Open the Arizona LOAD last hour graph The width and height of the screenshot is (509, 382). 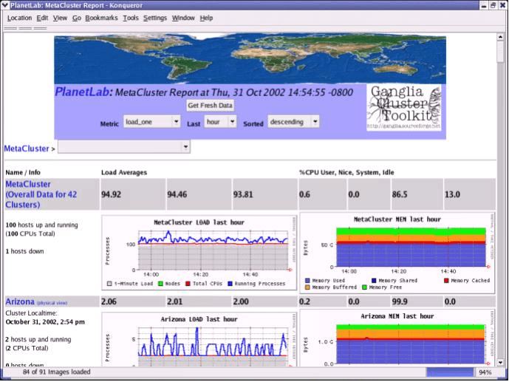click(x=199, y=339)
